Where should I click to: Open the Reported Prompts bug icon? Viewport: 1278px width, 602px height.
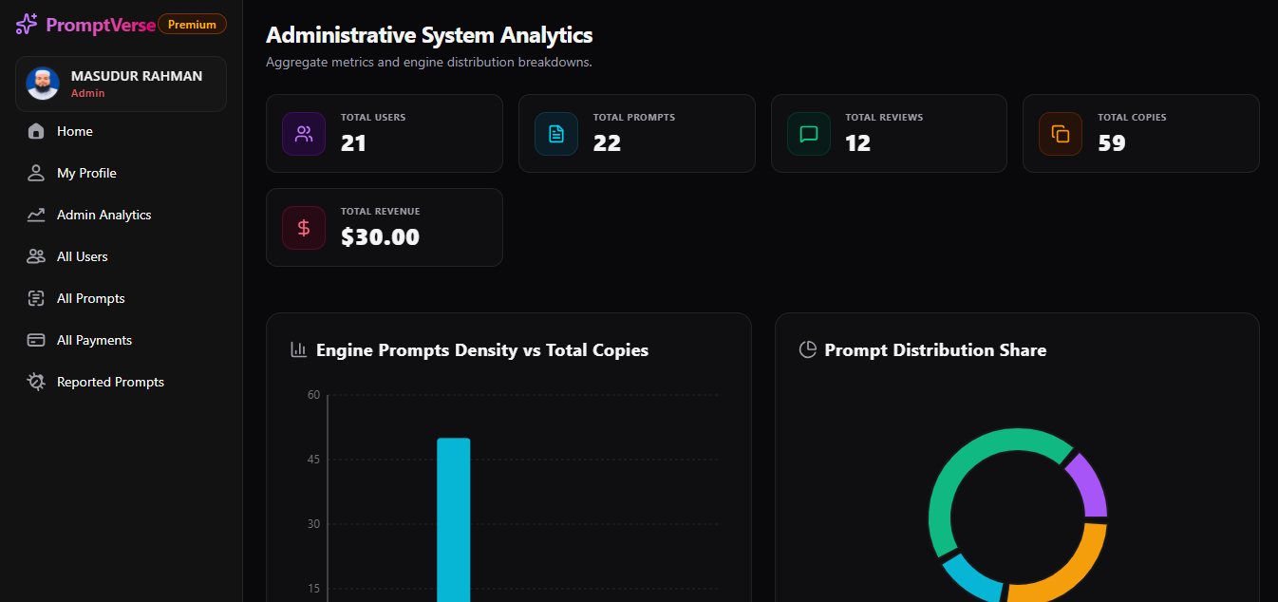click(36, 382)
